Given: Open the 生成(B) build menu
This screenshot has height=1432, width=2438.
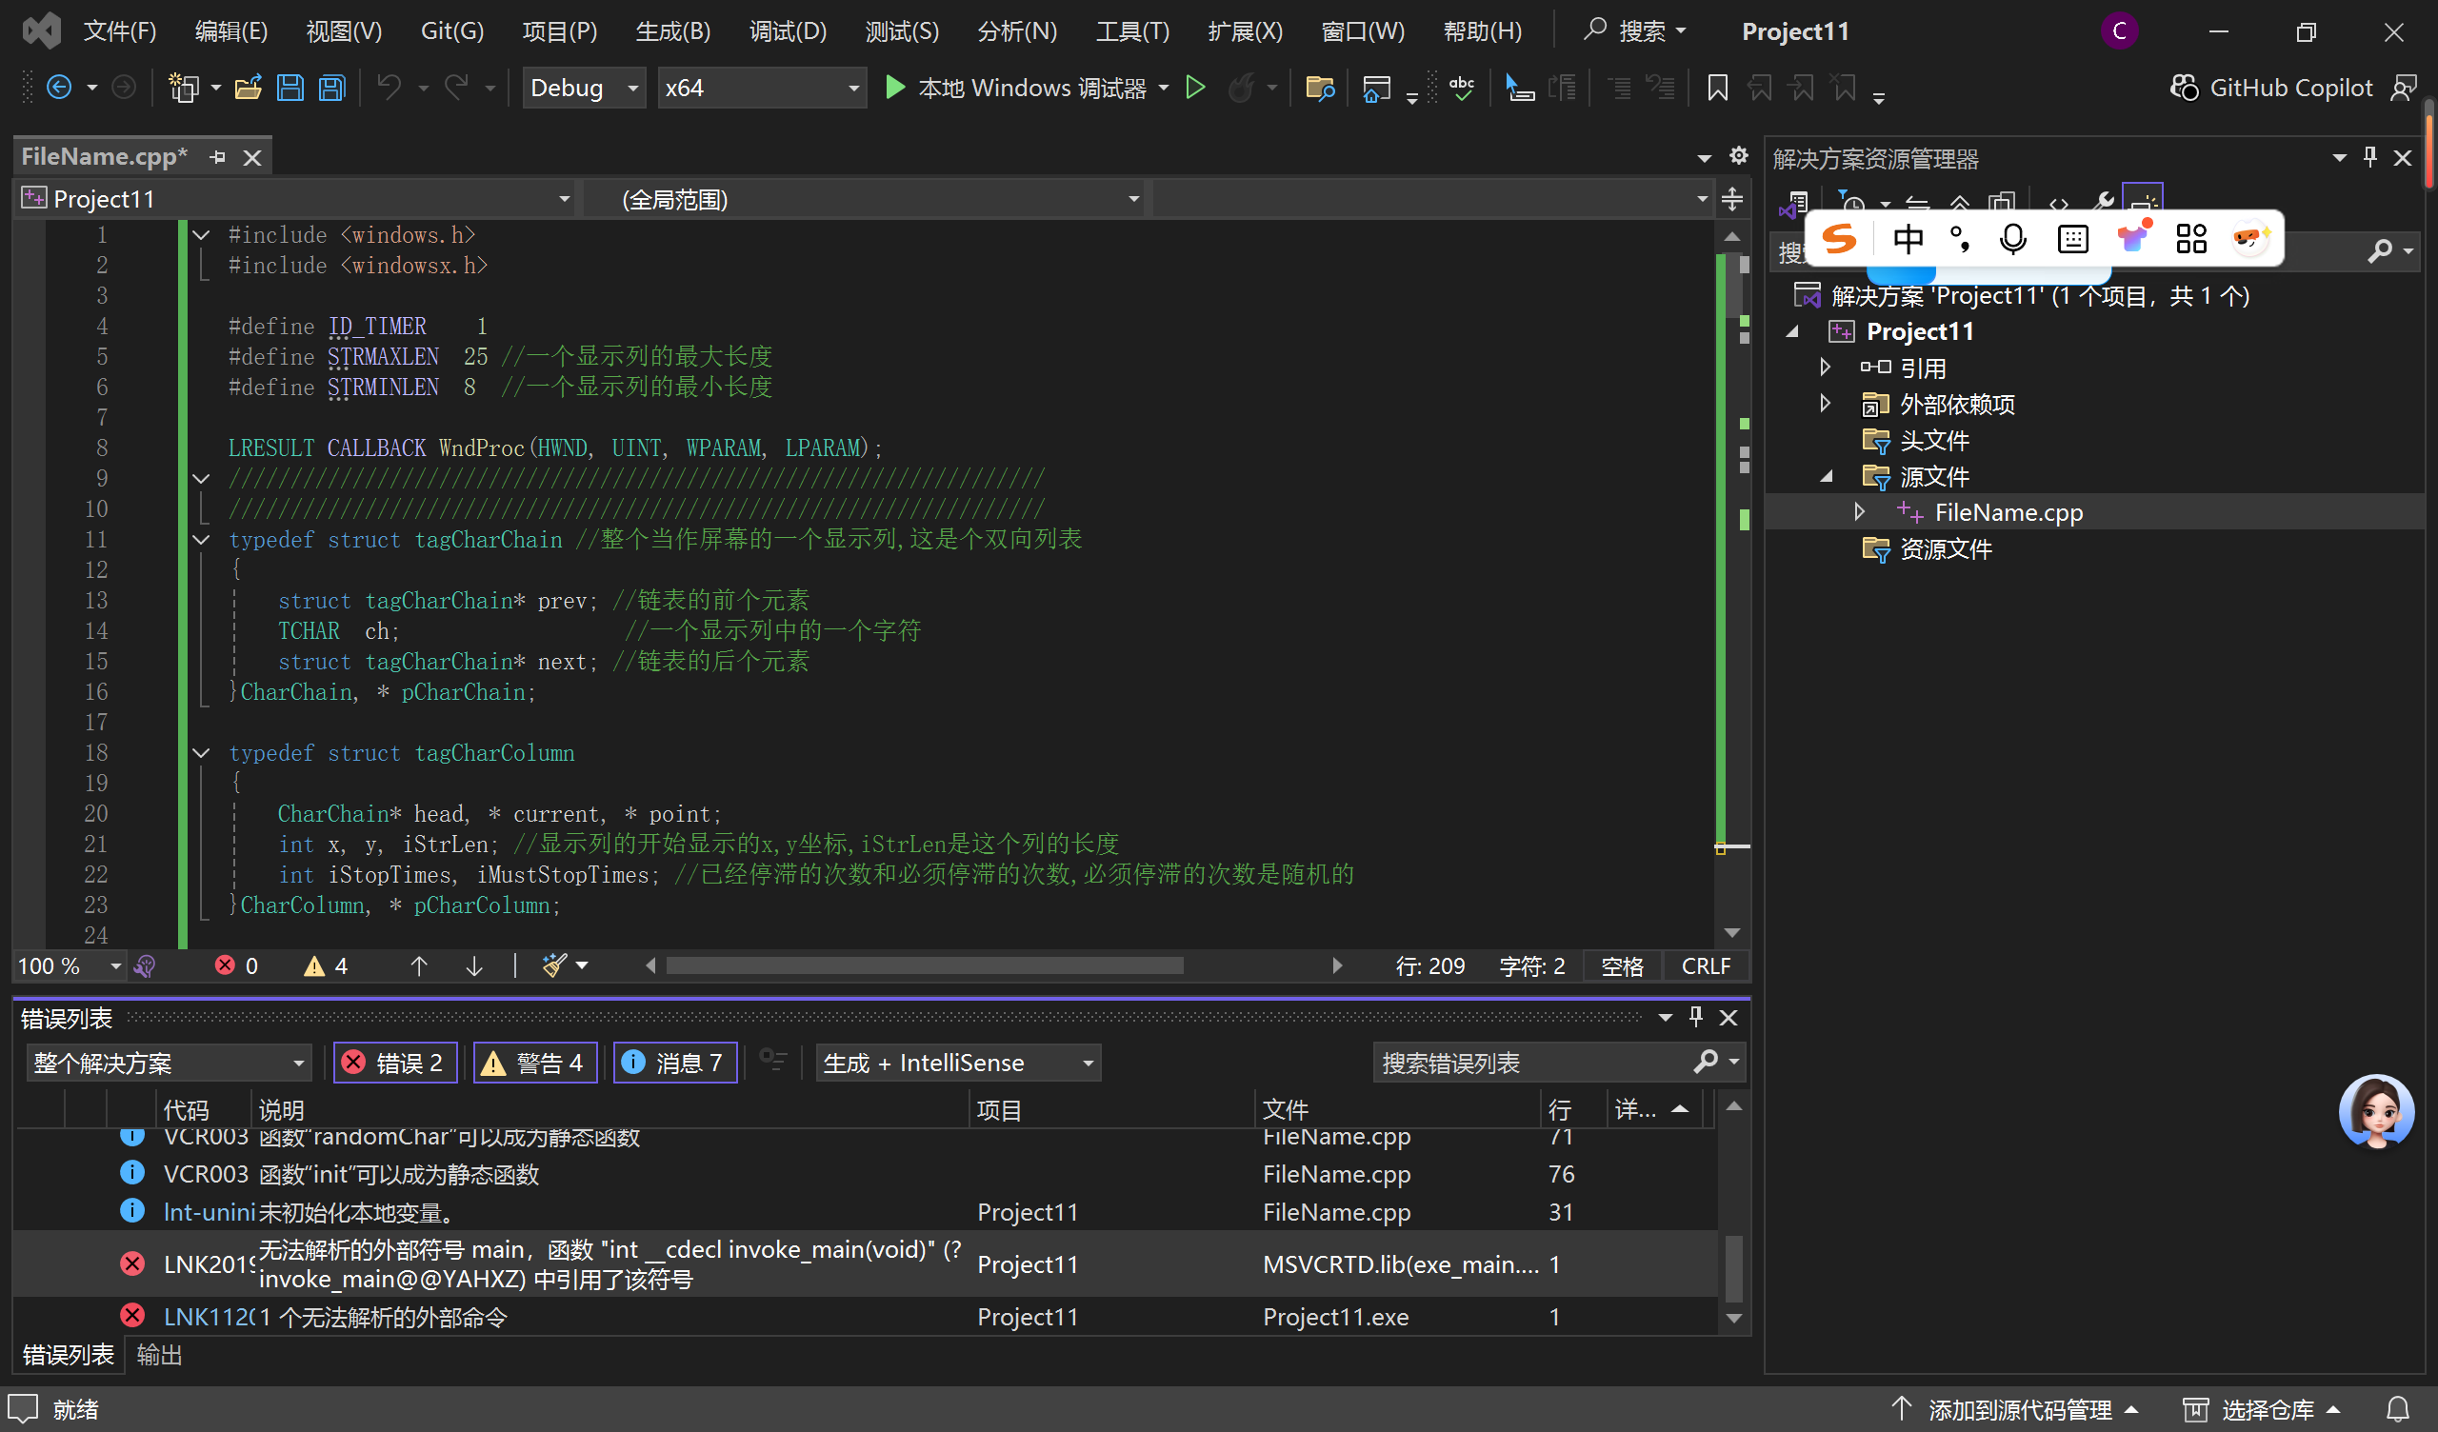Looking at the screenshot, I should coord(672,31).
